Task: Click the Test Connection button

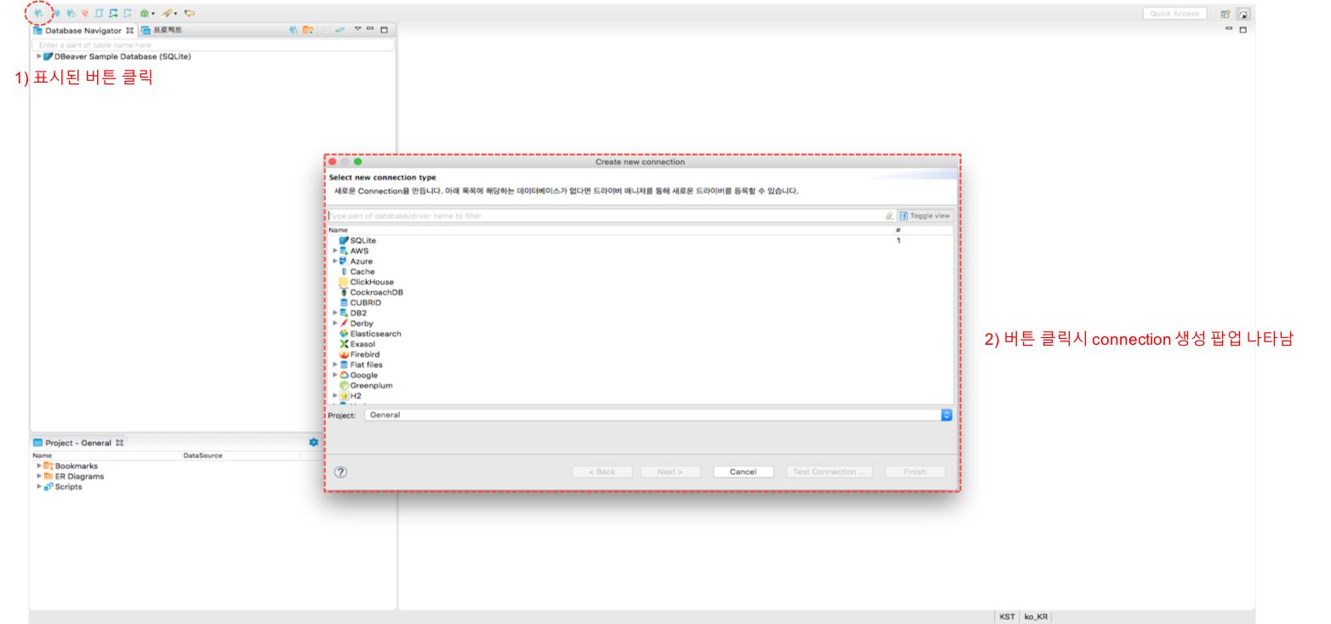Action: coord(829,472)
